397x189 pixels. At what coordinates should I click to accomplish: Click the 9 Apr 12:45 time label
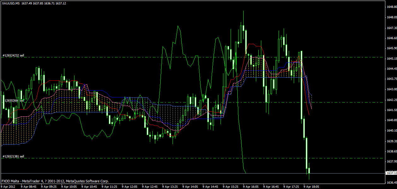point(150,186)
